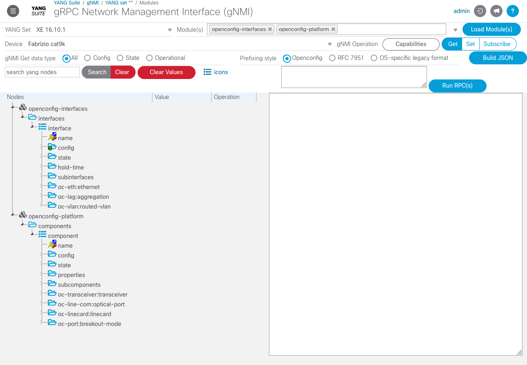This screenshot has width=527, height=365.
Task: Open the history clock icon
Action: click(480, 11)
